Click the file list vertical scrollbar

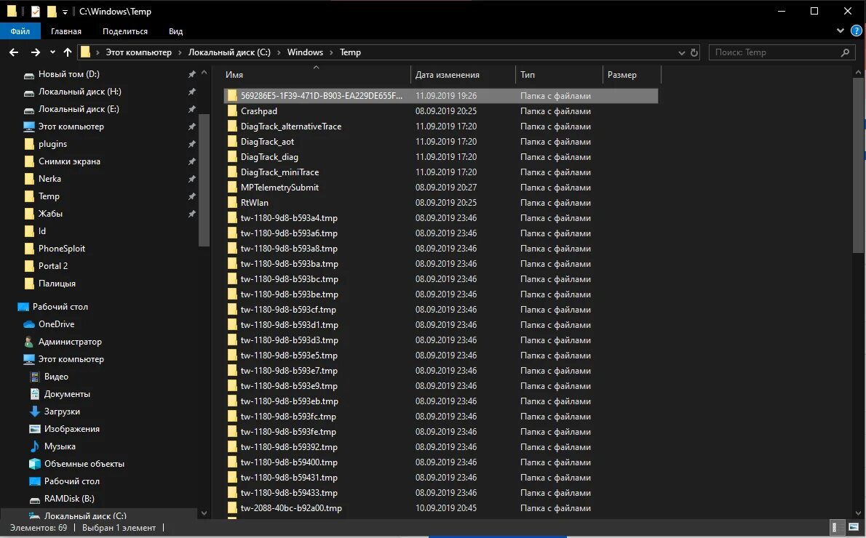click(x=858, y=166)
